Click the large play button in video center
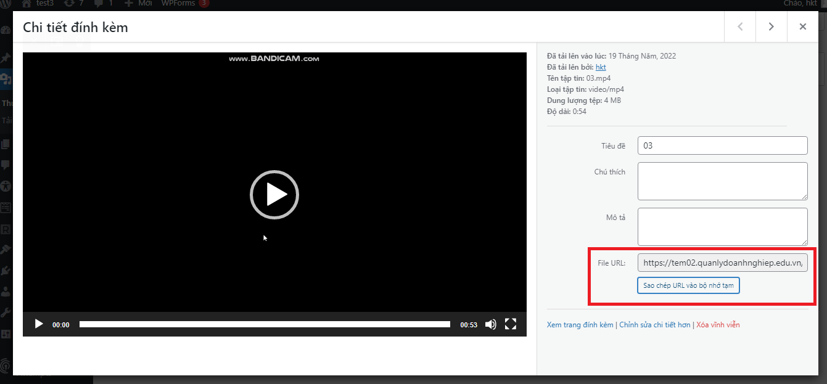 point(274,195)
